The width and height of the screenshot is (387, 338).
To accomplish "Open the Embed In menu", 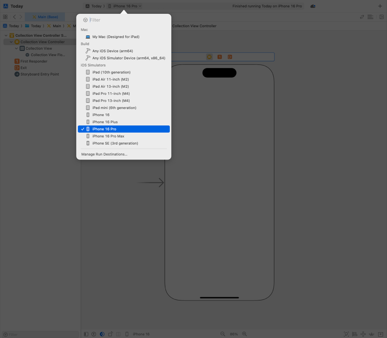I will pos(381,334).
